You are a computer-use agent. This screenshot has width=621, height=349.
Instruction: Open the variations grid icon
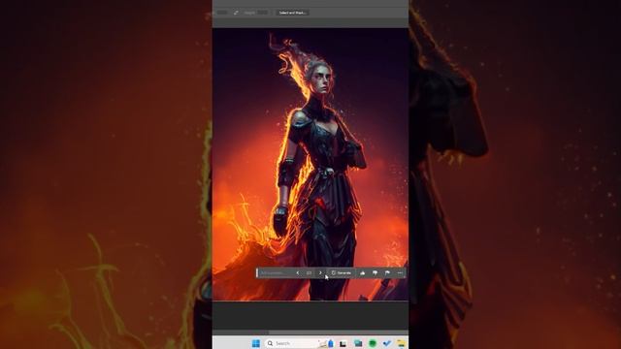[309, 272]
